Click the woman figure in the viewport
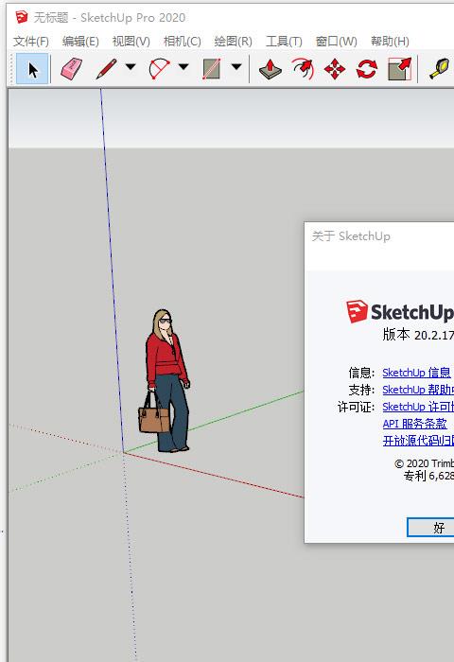The image size is (454, 662). [x=165, y=381]
